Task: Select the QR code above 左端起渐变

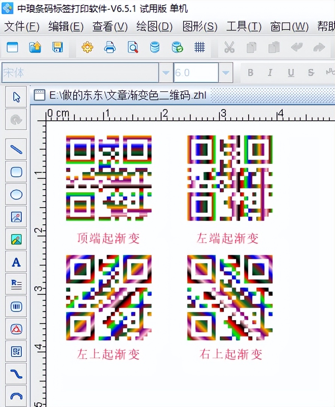Action: pyautogui.click(x=230, y=178)
